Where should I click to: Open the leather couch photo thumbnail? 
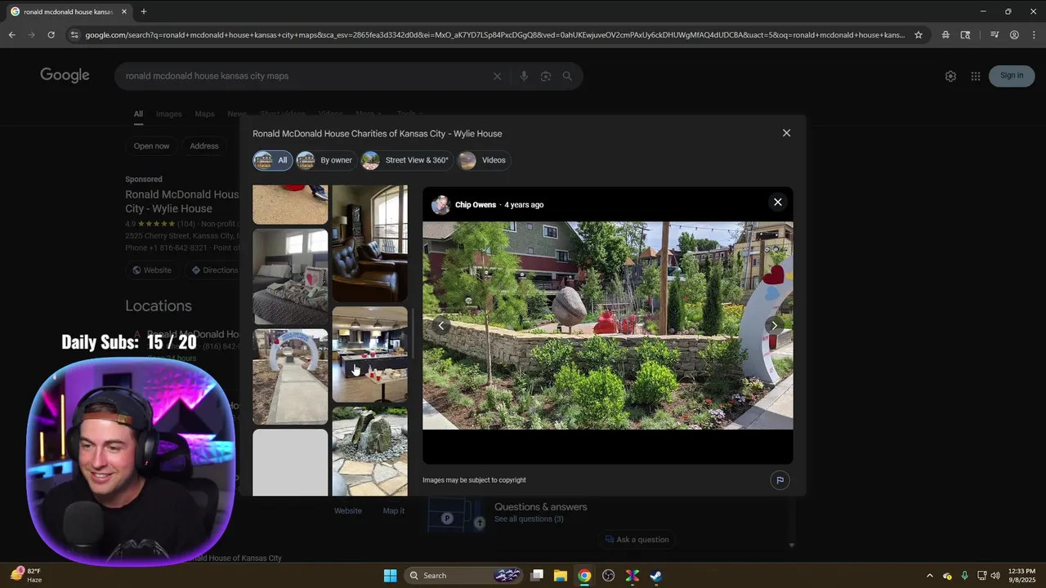369,243
